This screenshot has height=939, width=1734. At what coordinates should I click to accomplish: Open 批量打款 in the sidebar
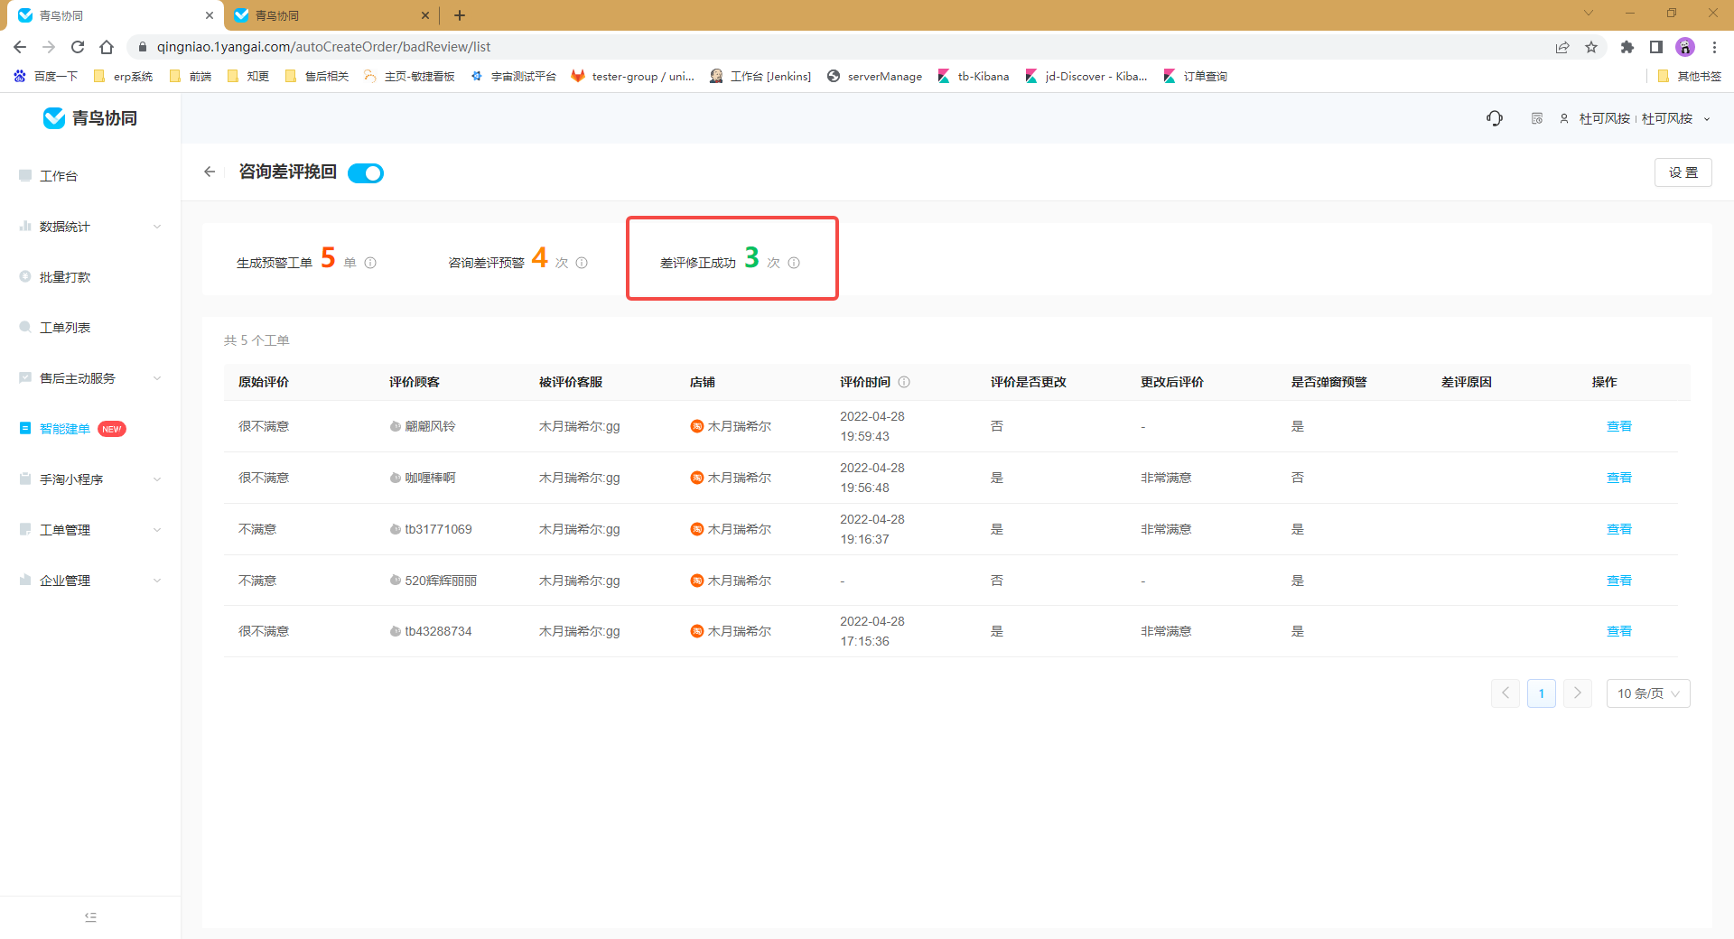click(65, 277)
